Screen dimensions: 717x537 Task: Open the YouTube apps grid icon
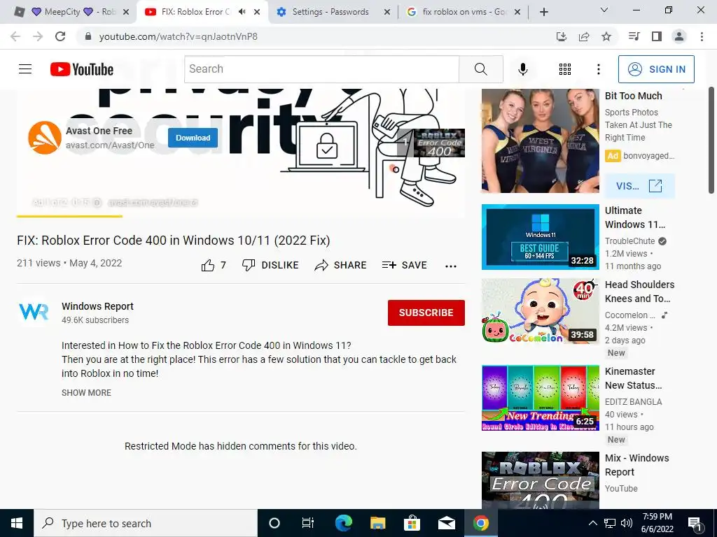point(565,69)
